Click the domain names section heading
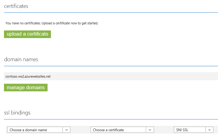 pos(21,59)
